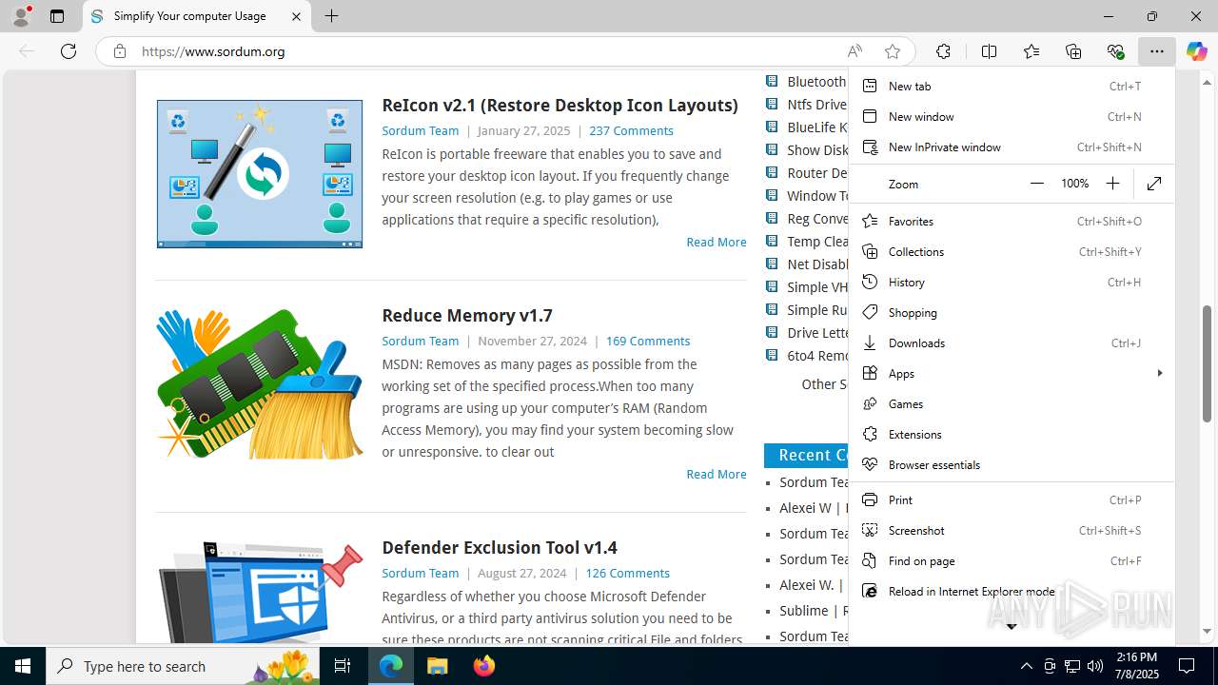Open the notifications center icon
Image resolution: width=1218 pixels, height=685 pixels.
(1187, 666)
